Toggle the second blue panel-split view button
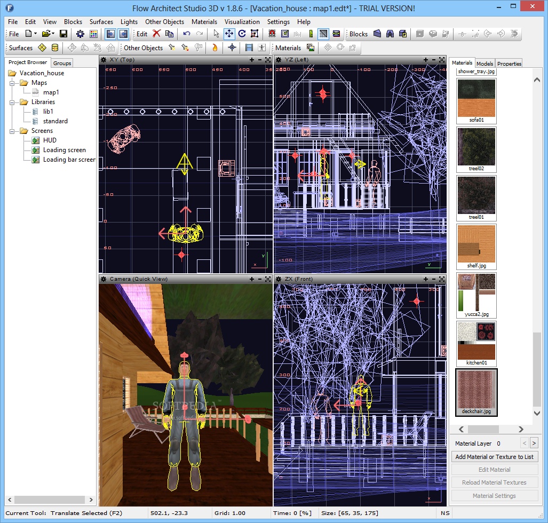Viewport: 548px width, 523px height. pos(123,34)
